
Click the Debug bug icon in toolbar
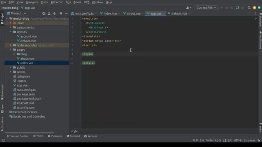click(x=226, y=8)
